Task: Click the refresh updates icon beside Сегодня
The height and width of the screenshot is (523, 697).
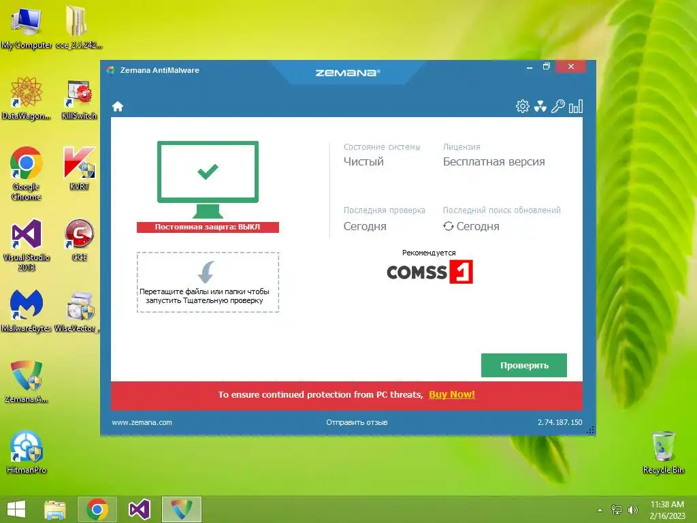Action: [x=448, y=226]
